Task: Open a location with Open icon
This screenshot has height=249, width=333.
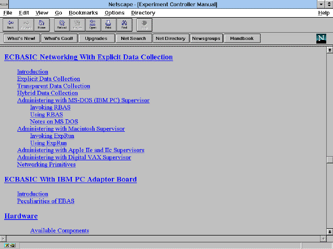Action: [x=93, y=25]
